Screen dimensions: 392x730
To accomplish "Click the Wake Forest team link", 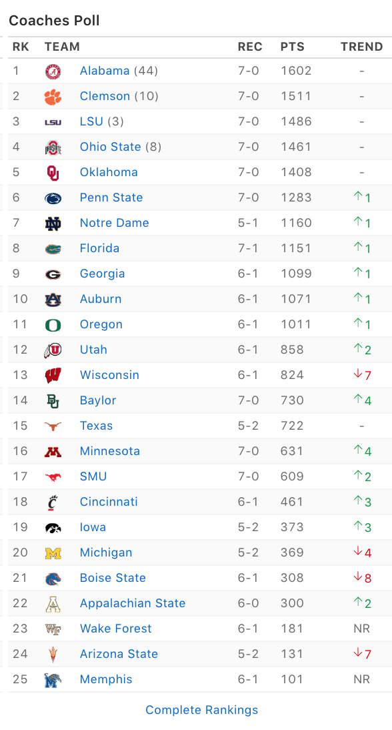I will pyautogui.click(x=116, y=629).
